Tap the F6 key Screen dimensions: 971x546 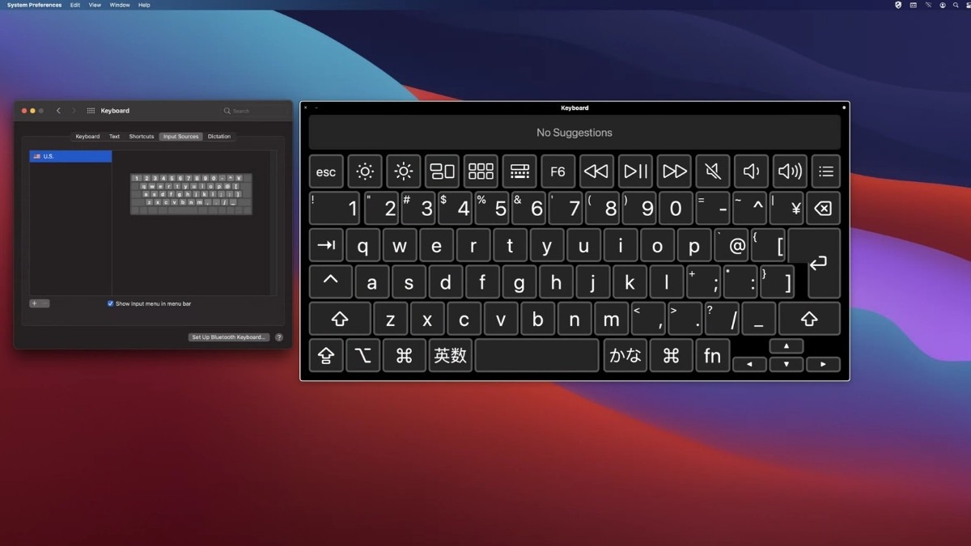558,171
